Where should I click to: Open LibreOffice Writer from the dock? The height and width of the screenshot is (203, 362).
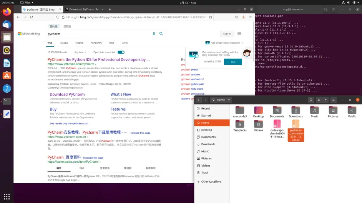(7, 63)
